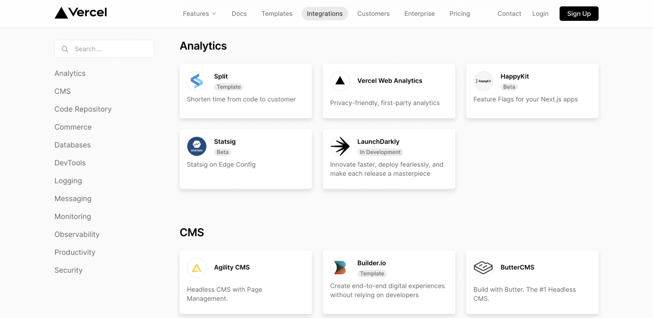This screenshot has width=653, height=318.
Task: Click 'Build with Butter' description text
Action: (x=524, y=294)
